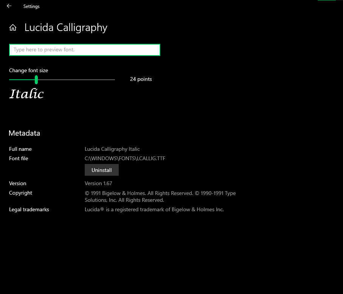Click the 'Font file' label
This screenshot has width=343, height=294.
[19, 158]
